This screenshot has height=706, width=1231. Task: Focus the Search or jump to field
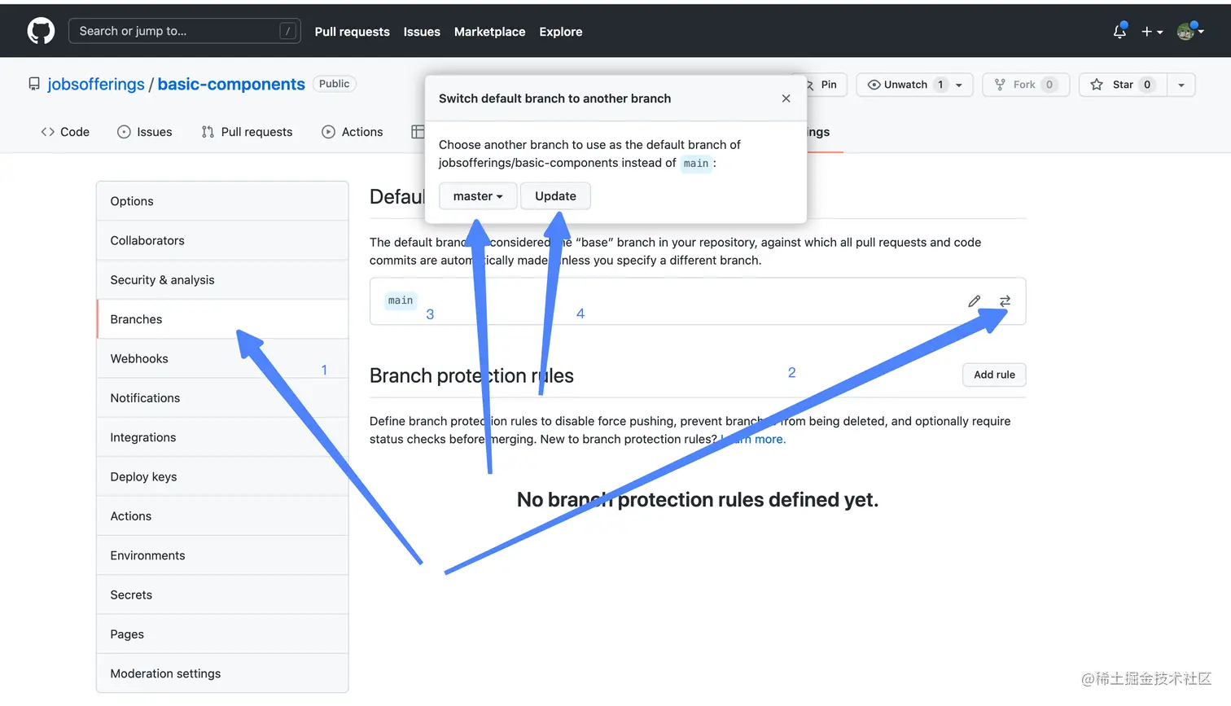(x=185, y=31)
